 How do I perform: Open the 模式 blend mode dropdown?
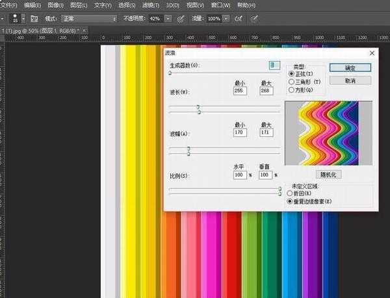(x=88, y=19)
